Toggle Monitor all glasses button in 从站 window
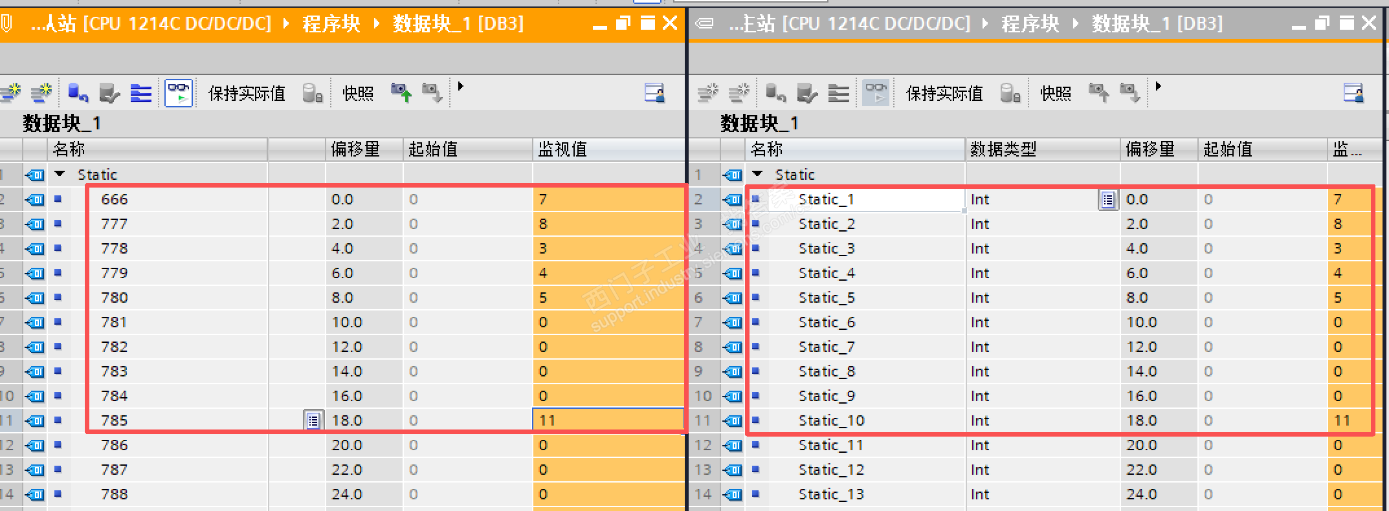The image size is (1389, 511). pos(179,93)
